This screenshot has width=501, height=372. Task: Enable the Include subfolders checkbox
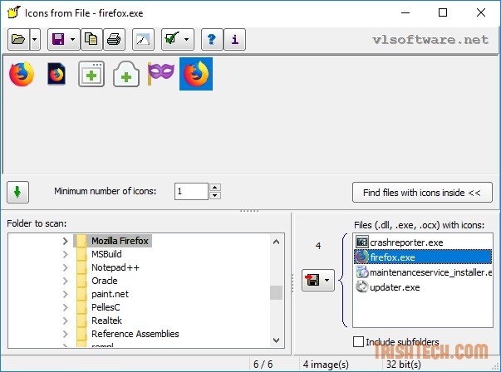point(358,341)
